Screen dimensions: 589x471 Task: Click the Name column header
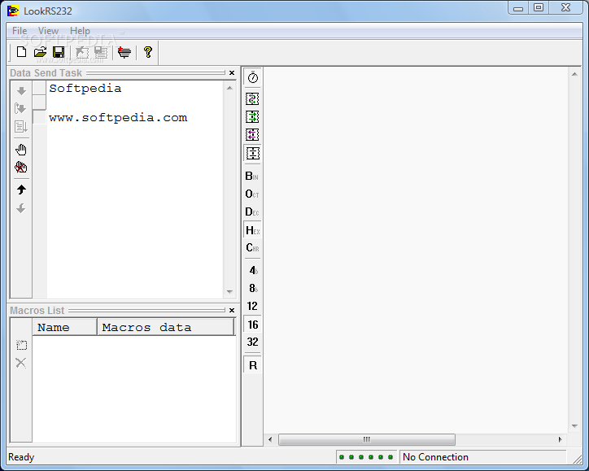65,327
